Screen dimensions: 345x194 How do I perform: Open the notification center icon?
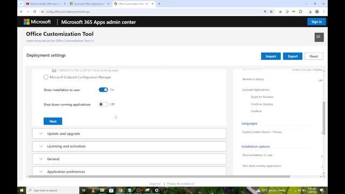click(322, 190)
